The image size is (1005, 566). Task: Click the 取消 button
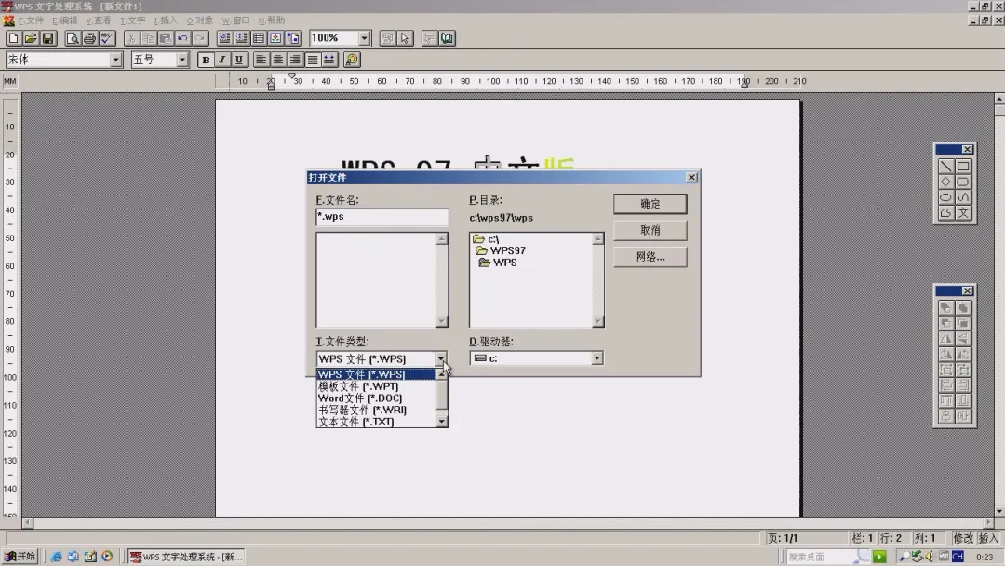click(650, 230)
